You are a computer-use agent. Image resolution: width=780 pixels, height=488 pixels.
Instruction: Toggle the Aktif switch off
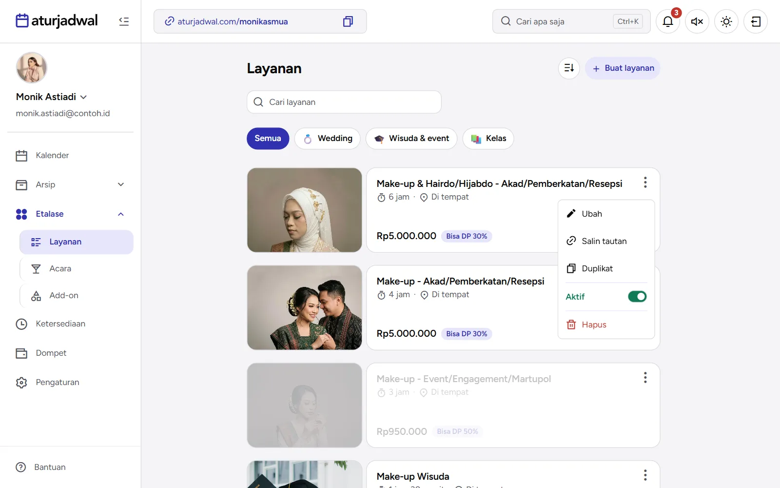click(x=637, y=296)
